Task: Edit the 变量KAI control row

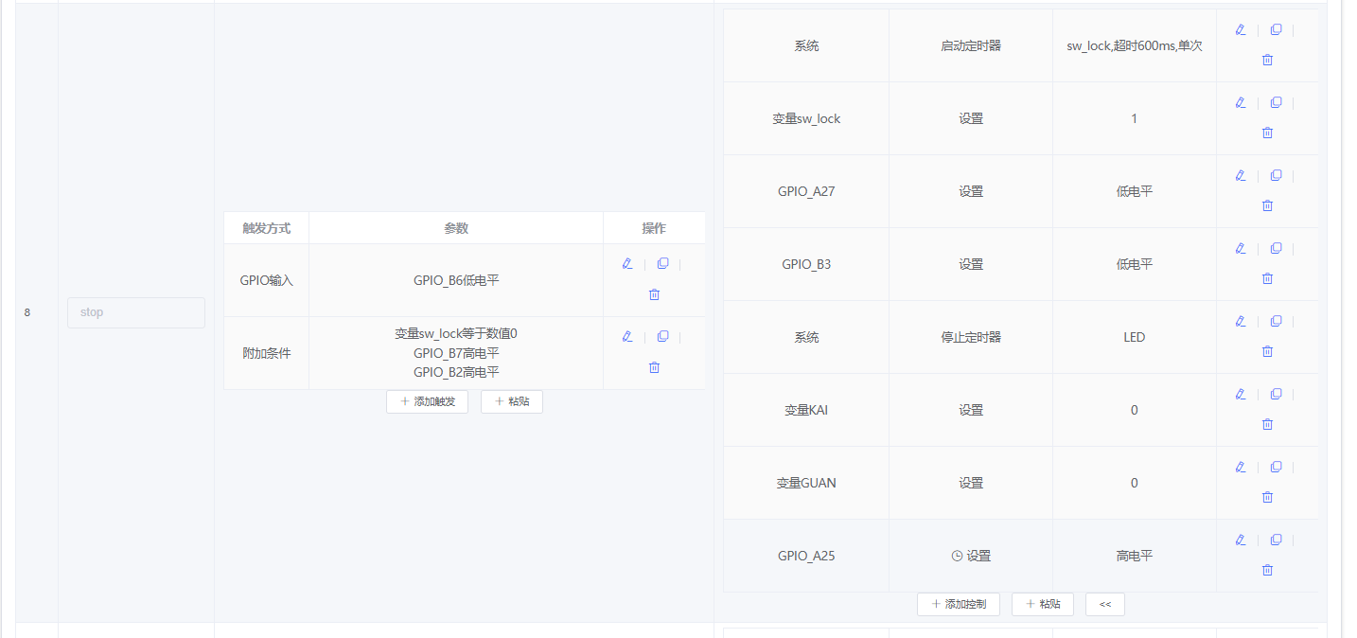Action: (1240, 394)
